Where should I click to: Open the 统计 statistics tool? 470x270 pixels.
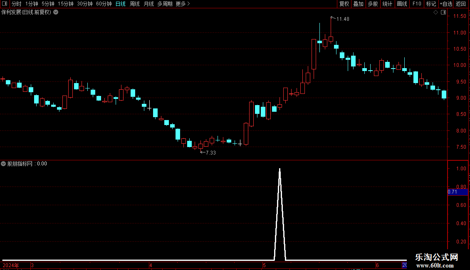(387, 4)
